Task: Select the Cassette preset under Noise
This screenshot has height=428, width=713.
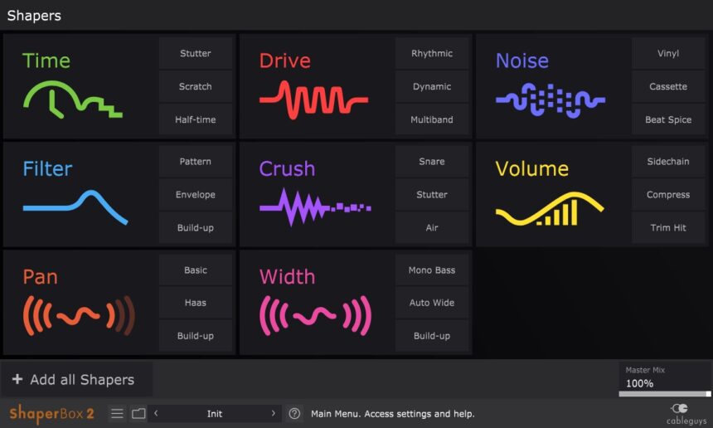Action: tap(668, 86)
